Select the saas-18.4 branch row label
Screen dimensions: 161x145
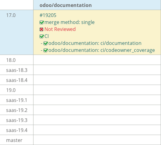(17, 80)
